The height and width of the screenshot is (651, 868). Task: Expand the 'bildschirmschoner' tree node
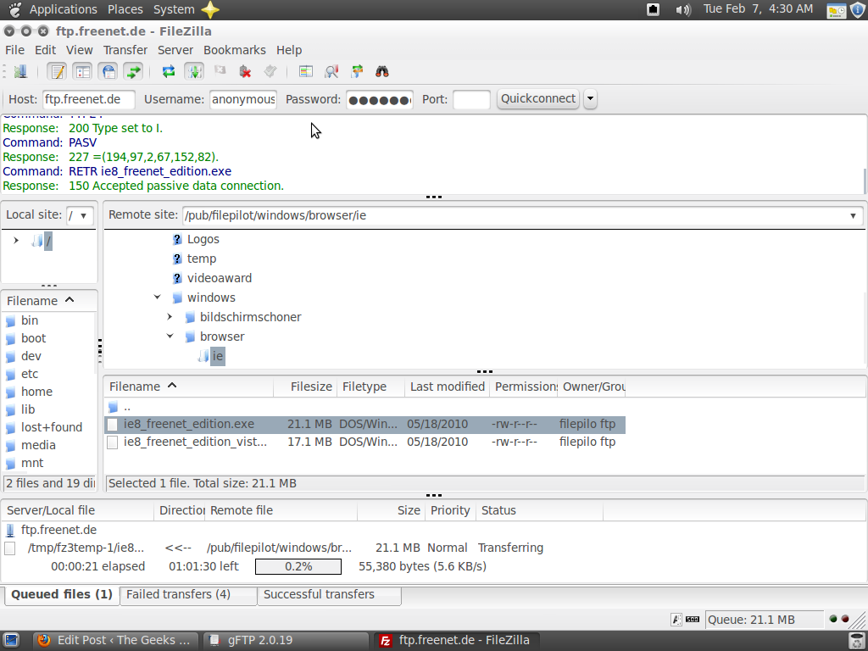[170, 317]
